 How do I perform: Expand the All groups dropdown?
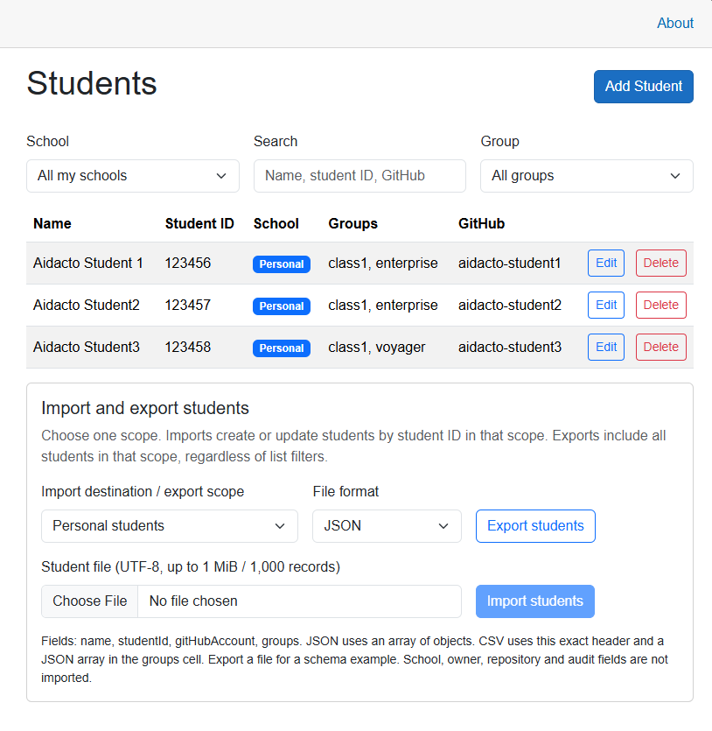[x=587, y=176]
